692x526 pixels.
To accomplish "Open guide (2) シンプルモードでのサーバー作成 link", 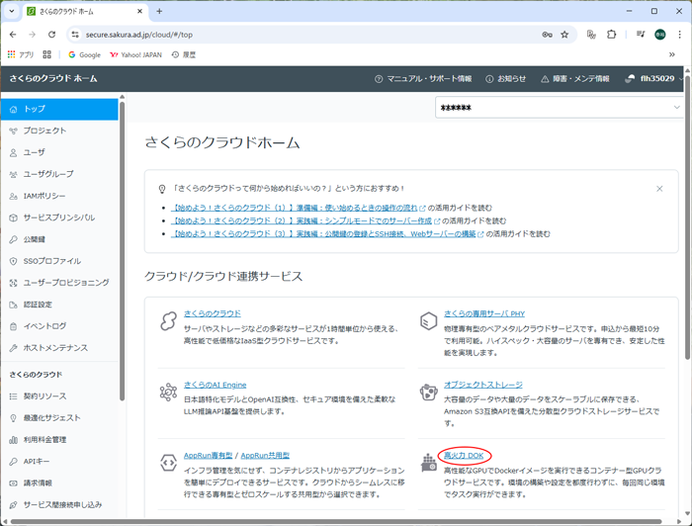I will coord(303,220).
